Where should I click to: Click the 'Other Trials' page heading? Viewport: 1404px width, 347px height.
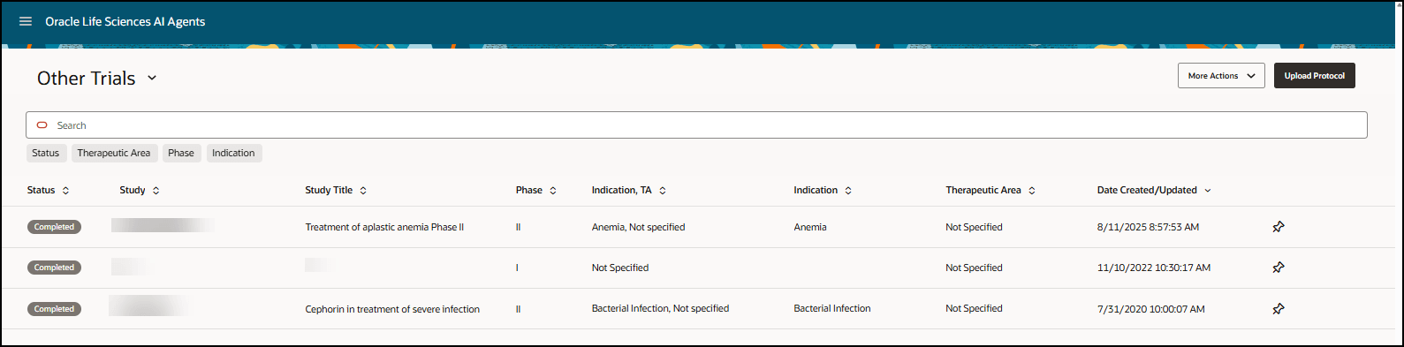coord(87,78)
